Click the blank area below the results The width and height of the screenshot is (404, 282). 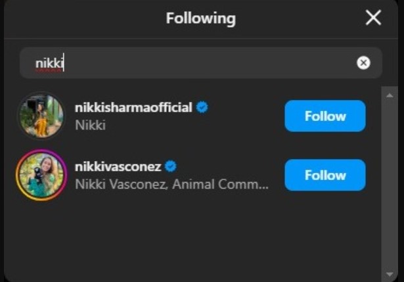pyautogui.click(x=197, y=240)
